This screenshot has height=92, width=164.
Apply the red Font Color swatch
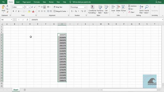(33, 11)
